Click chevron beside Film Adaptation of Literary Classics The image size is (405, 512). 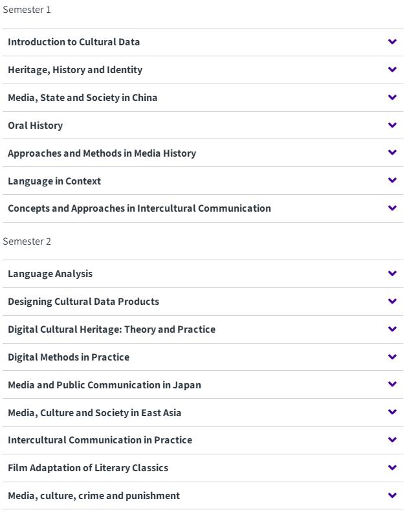point(392,467)
